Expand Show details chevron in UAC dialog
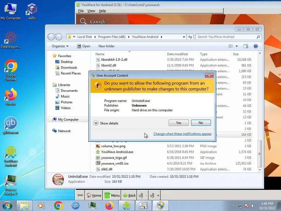The width and height of the screenshot is (281, 211). pos(96,123)
